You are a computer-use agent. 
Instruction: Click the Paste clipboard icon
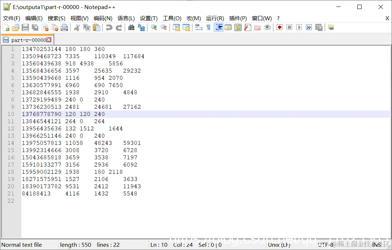tap(97, 27)
